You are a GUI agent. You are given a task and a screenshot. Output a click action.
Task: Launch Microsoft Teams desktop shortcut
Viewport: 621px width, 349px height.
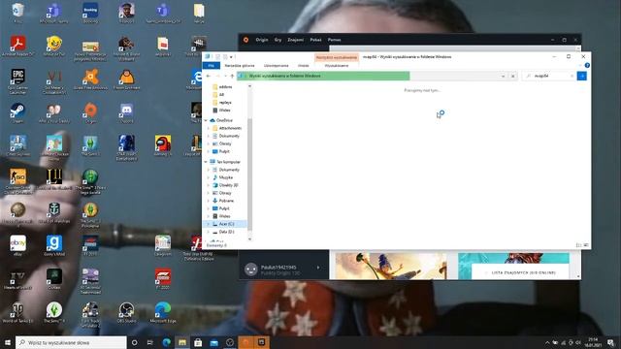tap(53, 12)
